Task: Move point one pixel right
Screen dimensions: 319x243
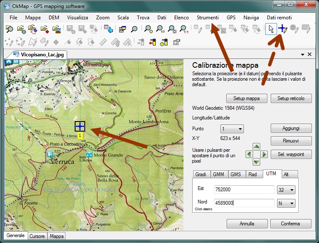Action: [264, 154]
